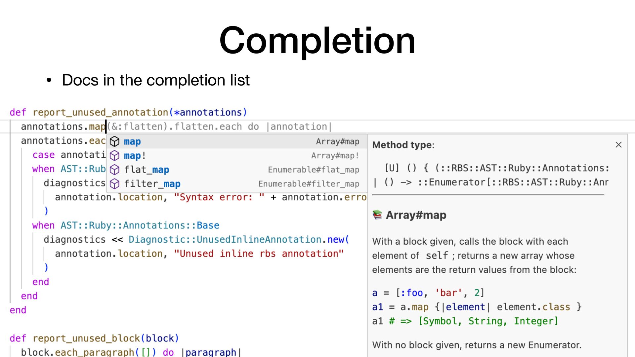Click the report_unused_annotation method name

(100, 112)
